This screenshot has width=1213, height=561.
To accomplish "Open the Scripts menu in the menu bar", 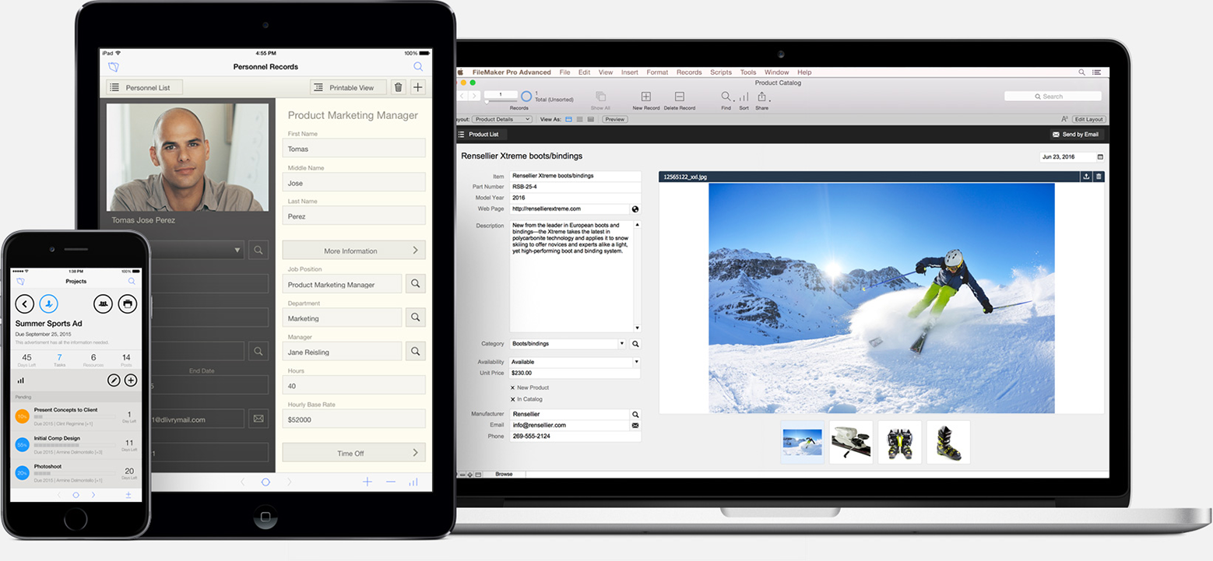I will [x=720, y=72].
